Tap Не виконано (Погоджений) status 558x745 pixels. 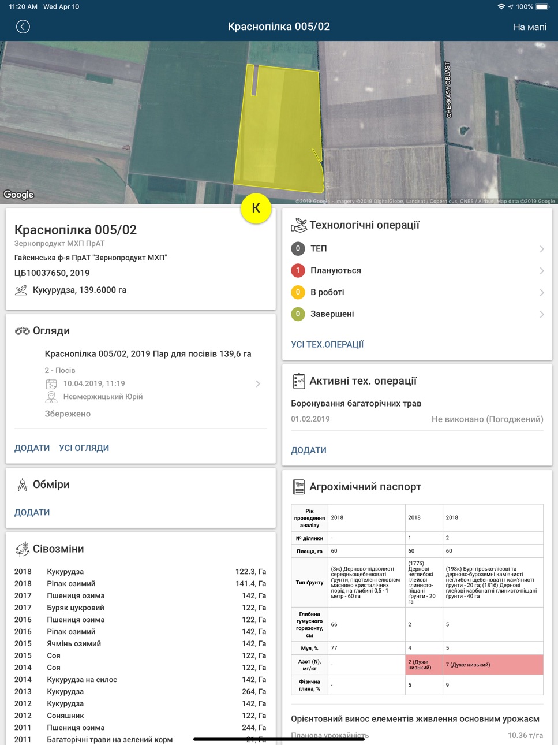coord(488,419)
